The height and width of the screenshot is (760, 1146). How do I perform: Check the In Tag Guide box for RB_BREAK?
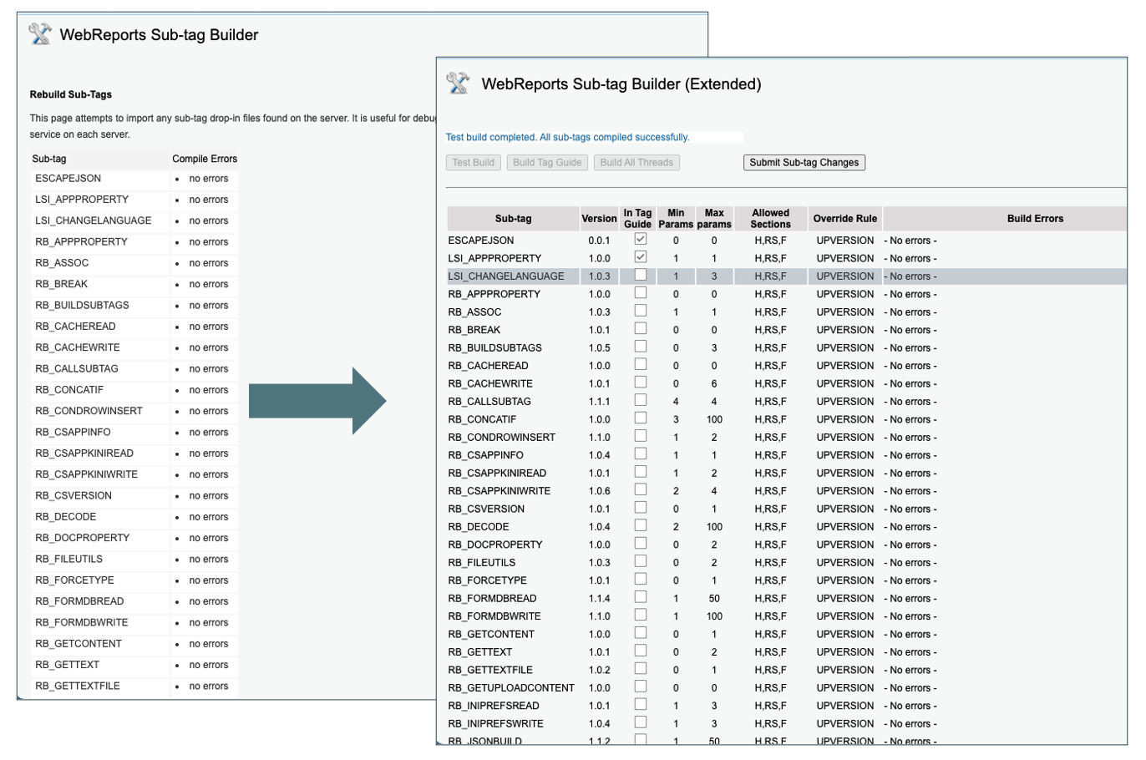tap(641, 328)
